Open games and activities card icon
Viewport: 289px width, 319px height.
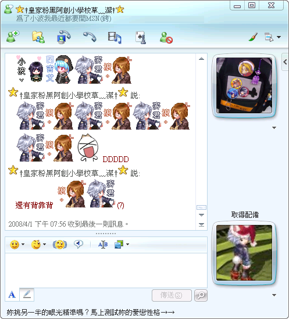pos(141,37)
